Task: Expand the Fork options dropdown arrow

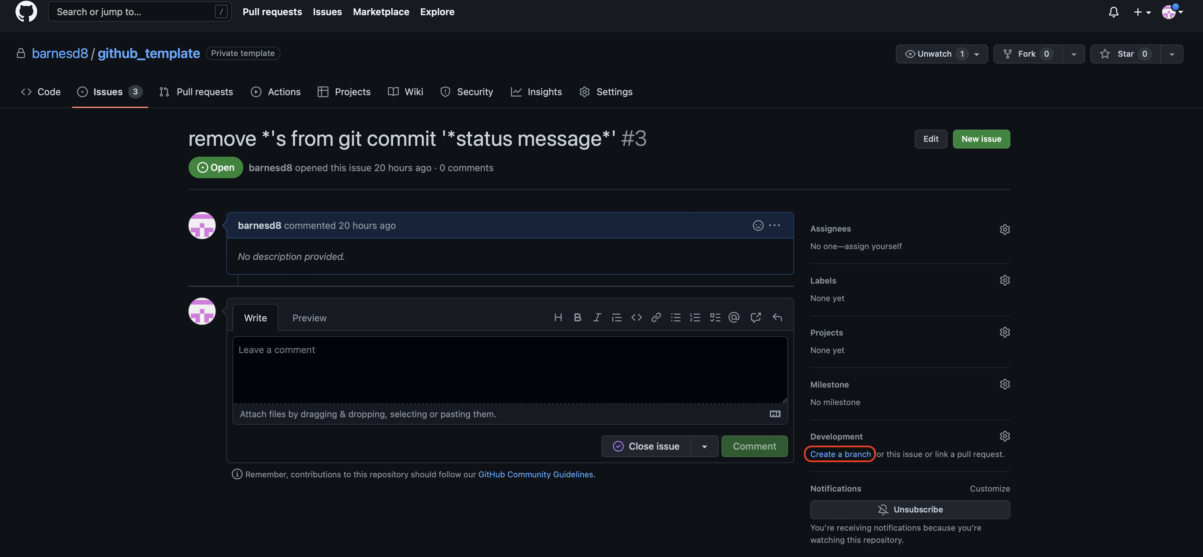Action: coord(1073,54)
